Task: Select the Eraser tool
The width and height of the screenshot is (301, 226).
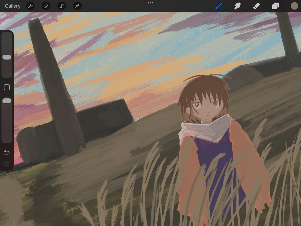Action: click(257, 6)
